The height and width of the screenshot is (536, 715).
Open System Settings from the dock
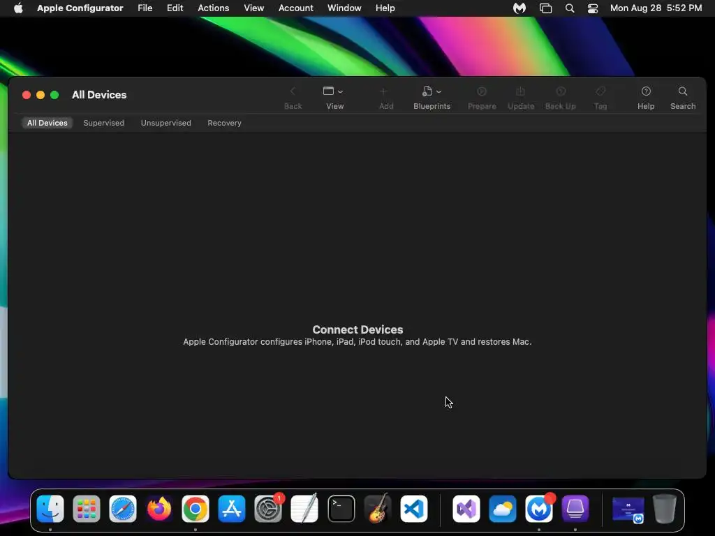(268, 508)
